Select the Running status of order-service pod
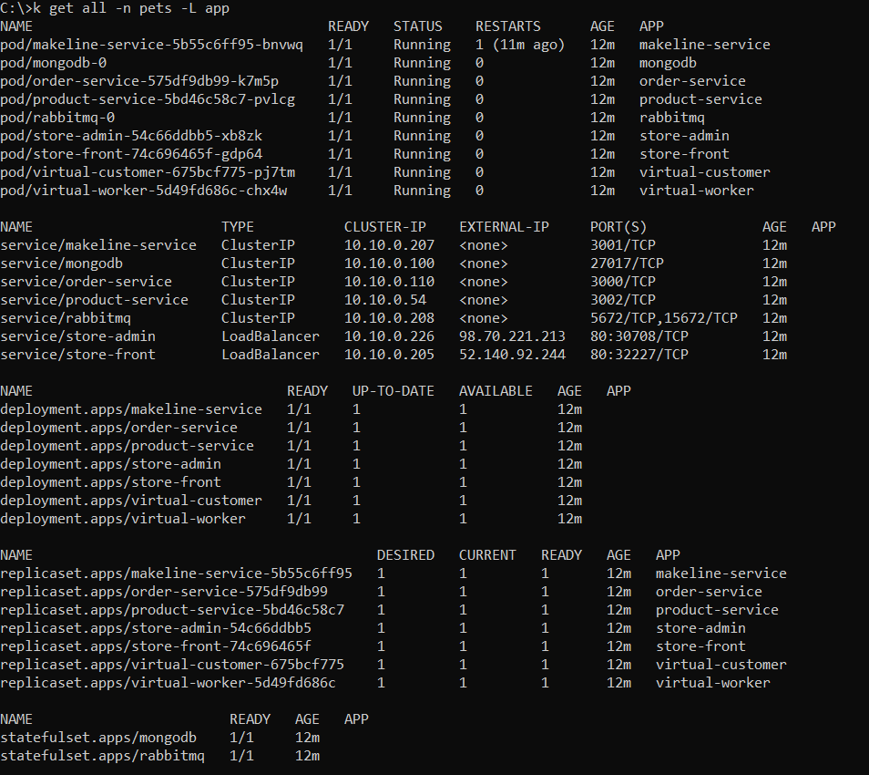 tap(421, 80)
